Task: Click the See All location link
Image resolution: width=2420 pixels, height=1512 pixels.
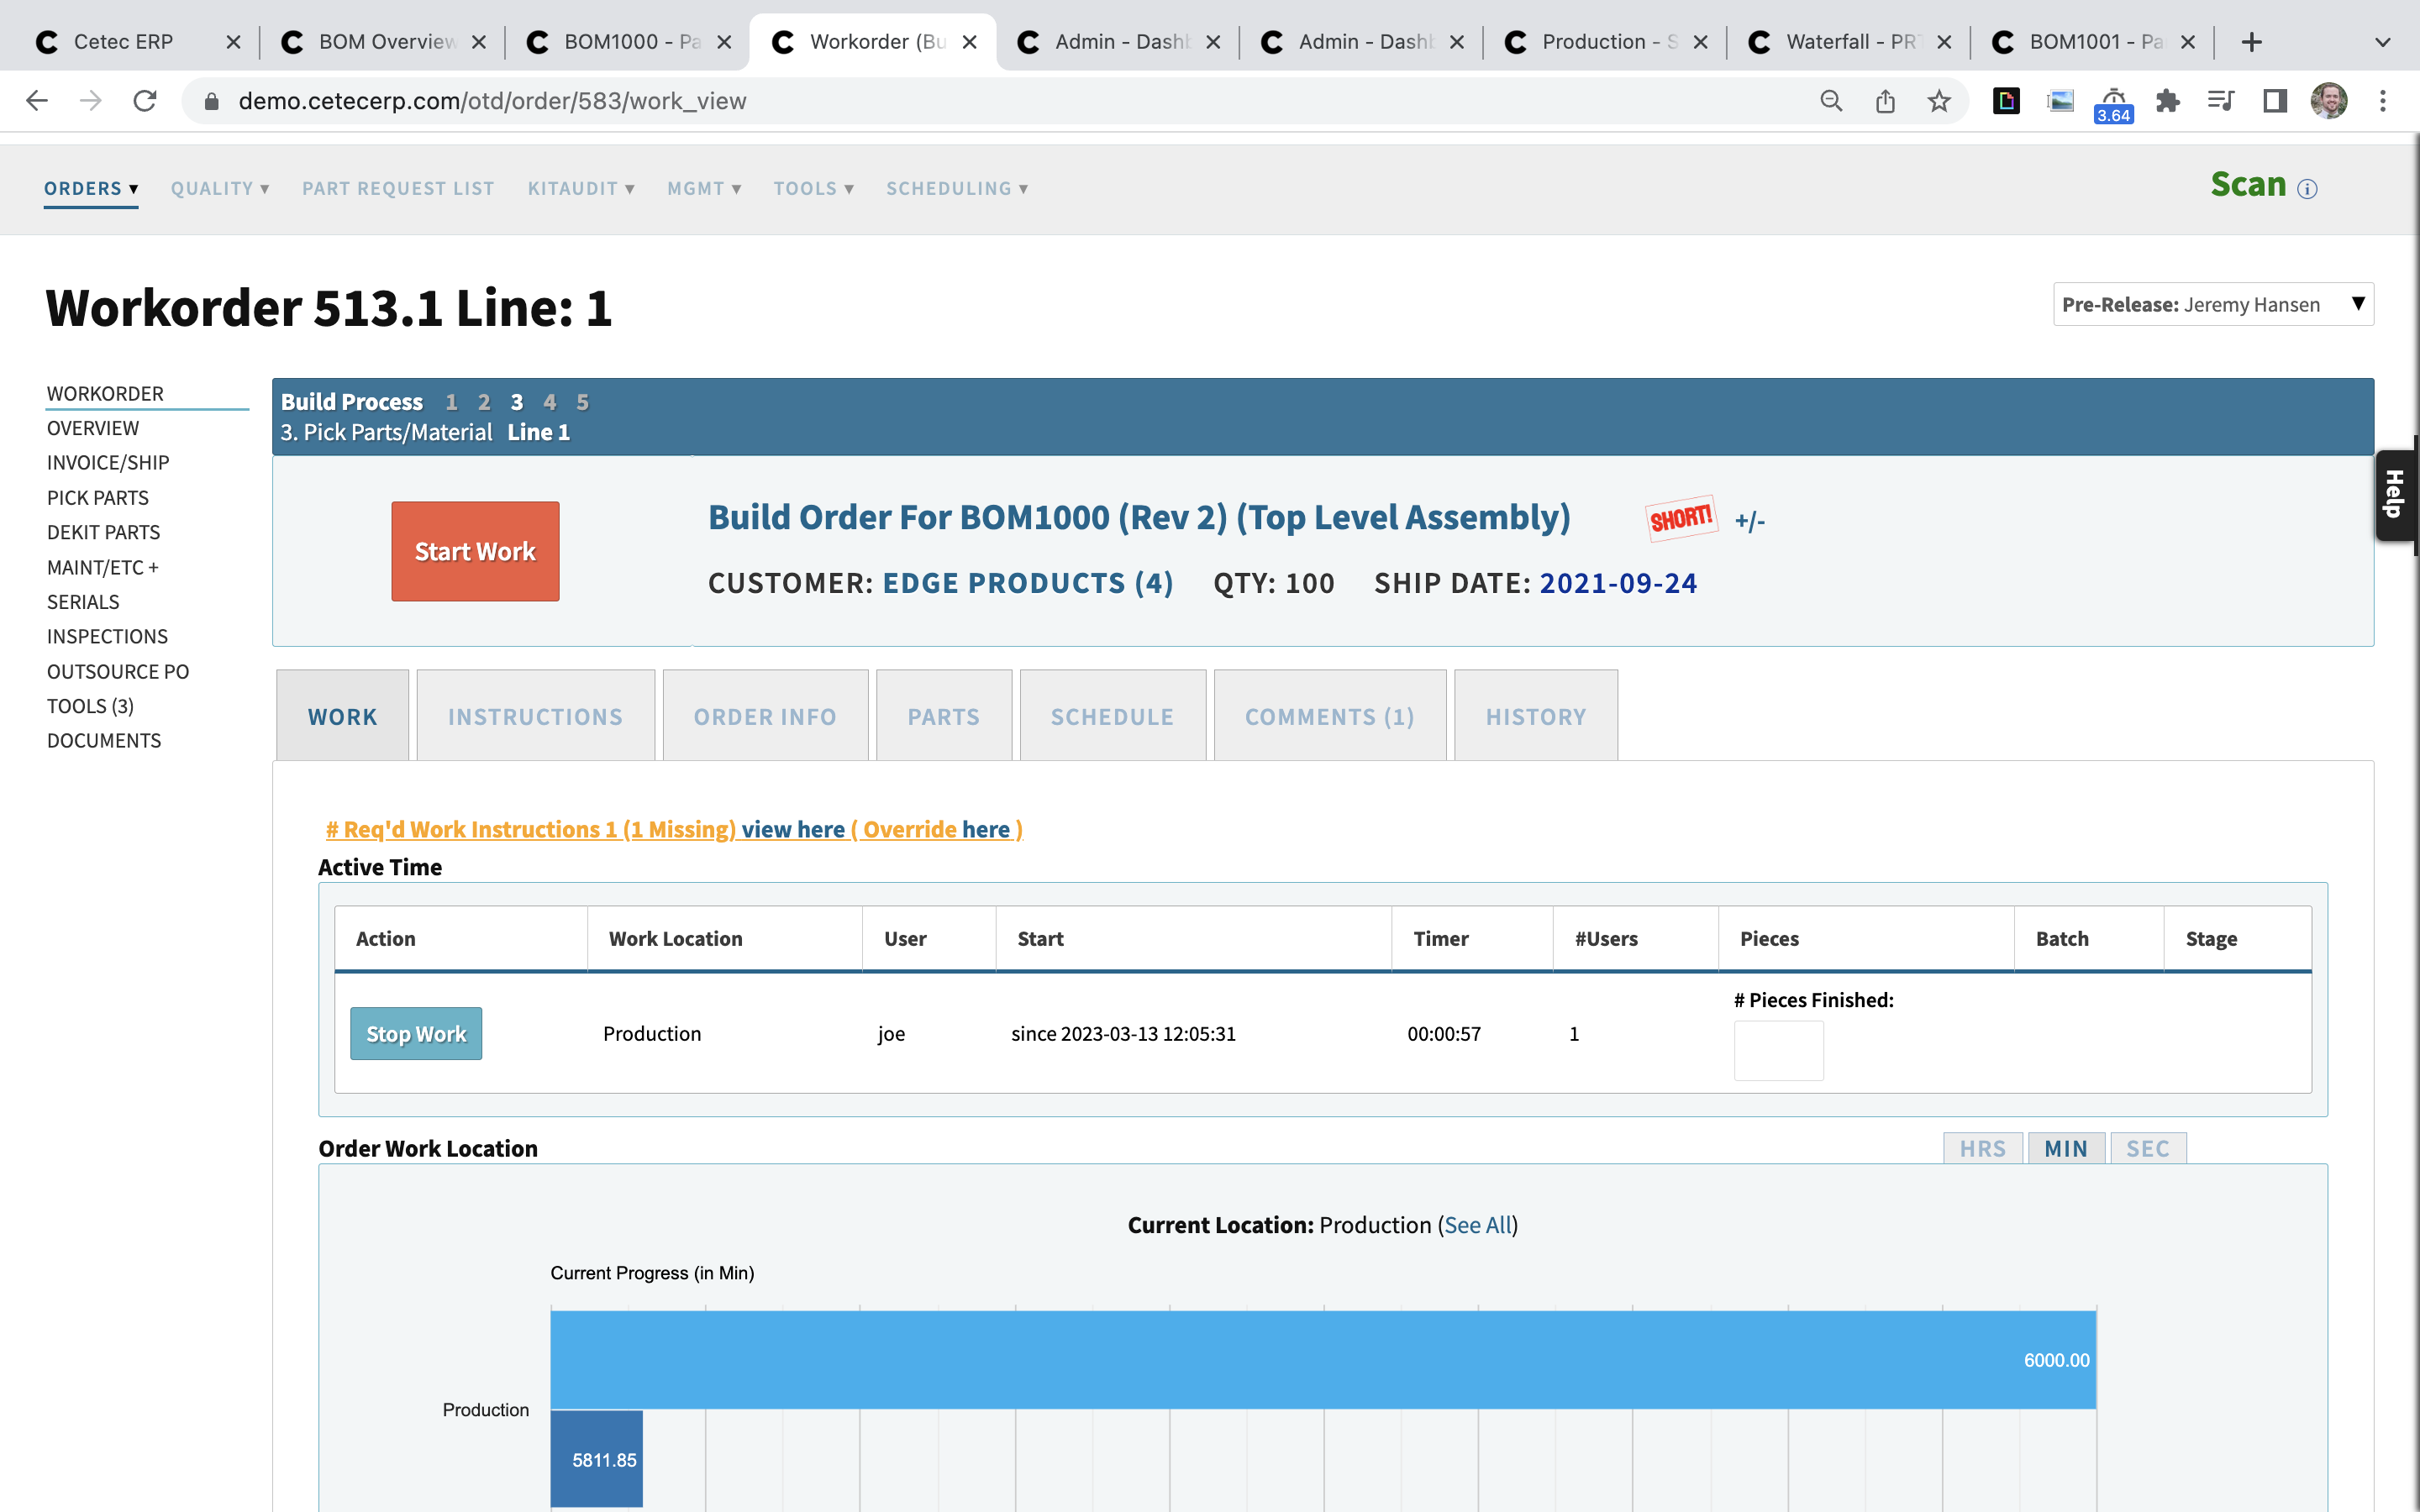Action: (1477, 1224)
